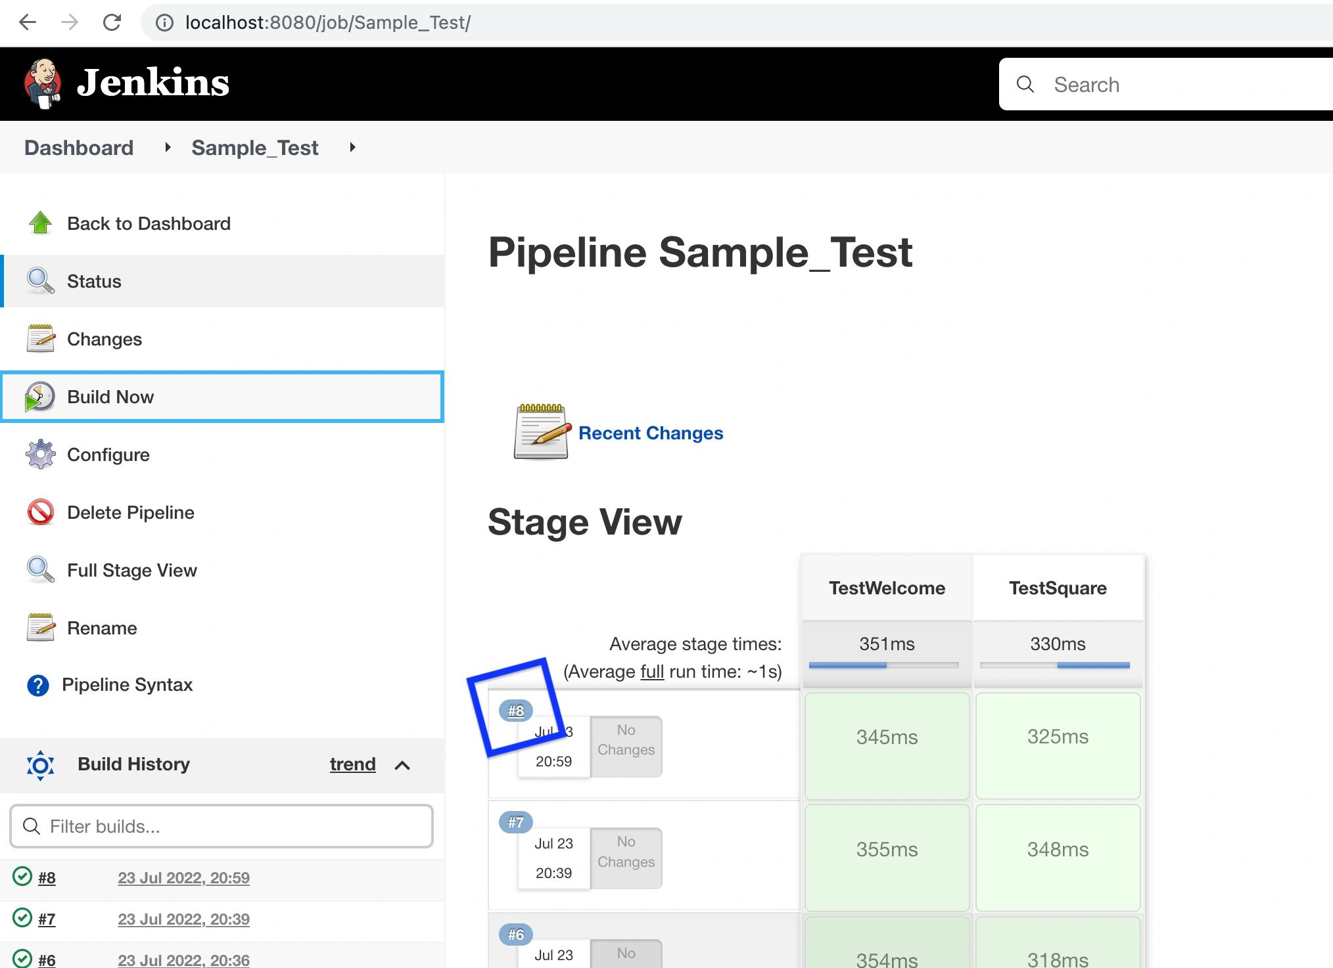Open the dropdown arrow after Sample_Test breadcrumb
The height and width of the screenshot is (968, 1333).
(x=352, y=148)
